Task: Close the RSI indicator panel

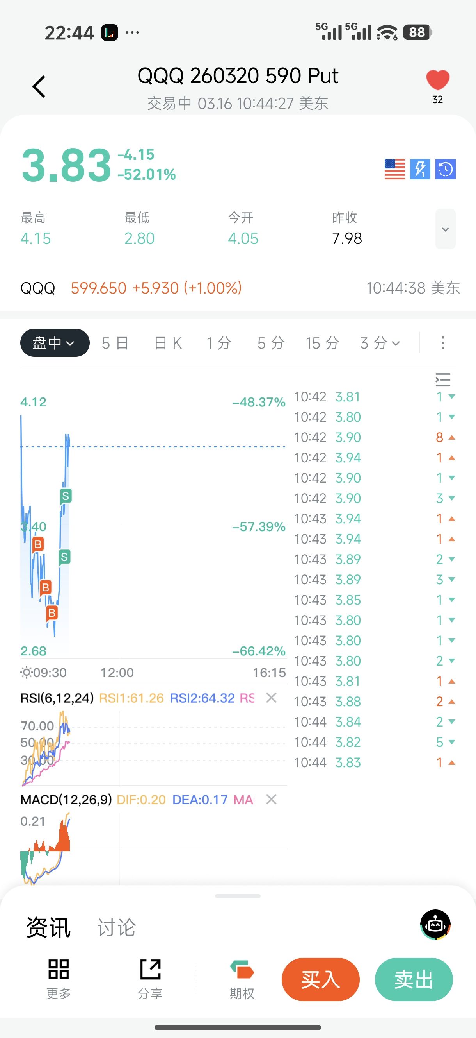Action: click(272, 698)
